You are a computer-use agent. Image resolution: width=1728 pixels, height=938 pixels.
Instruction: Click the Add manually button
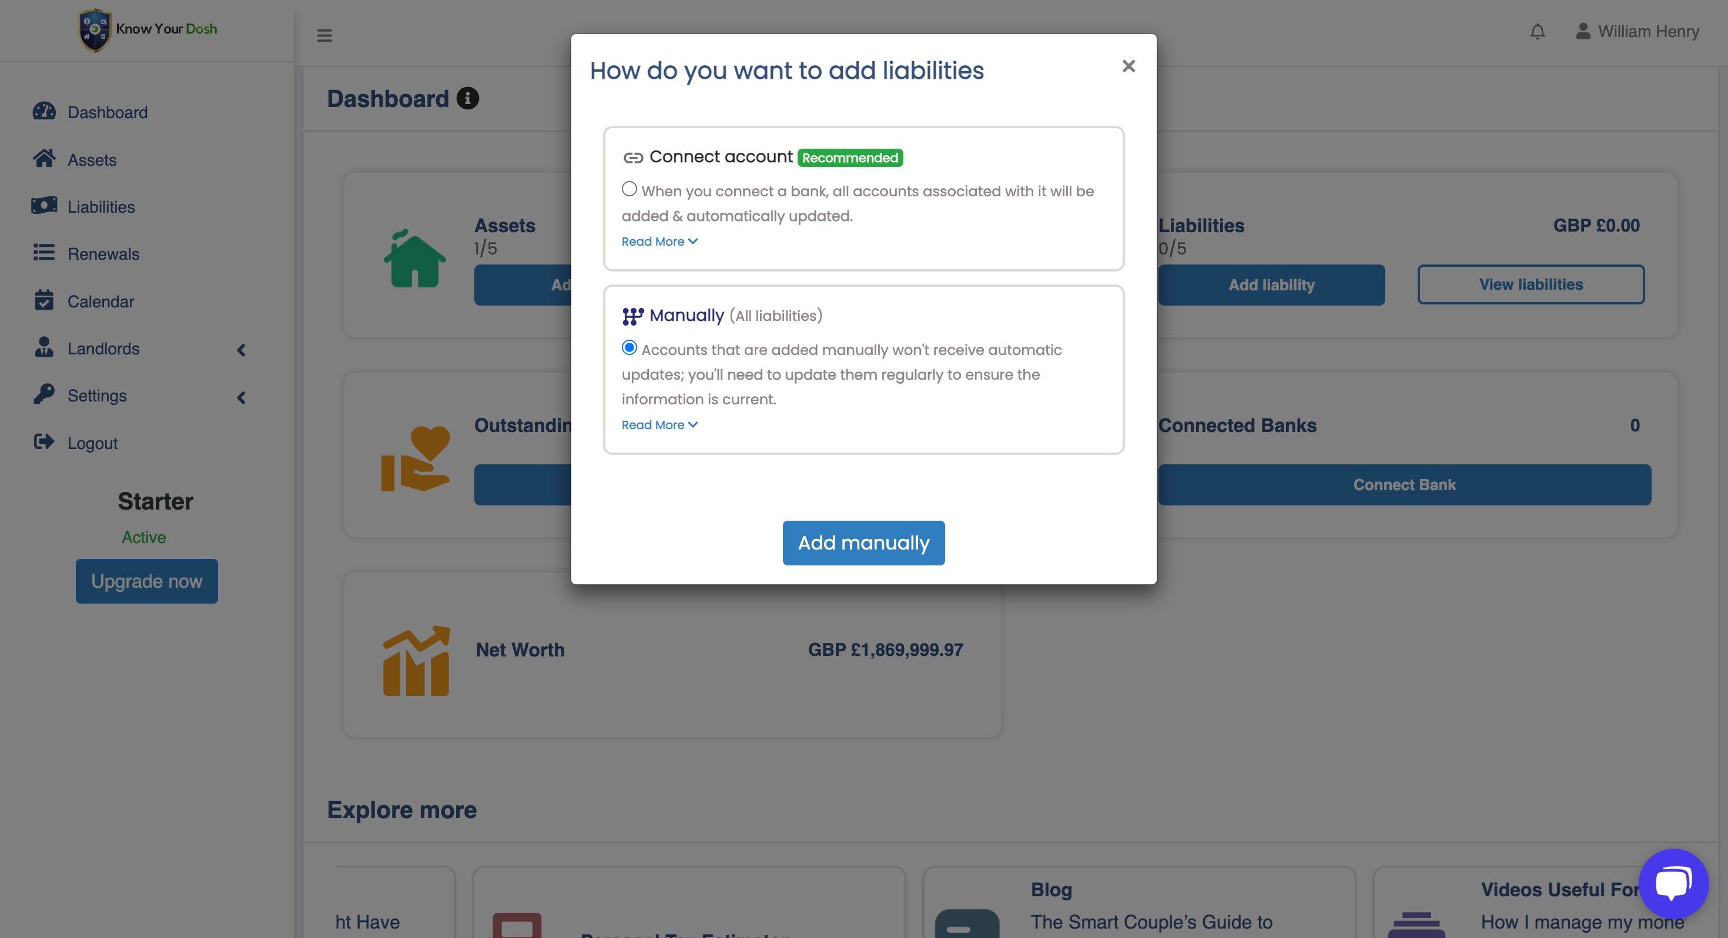click(x=863, y=543)
